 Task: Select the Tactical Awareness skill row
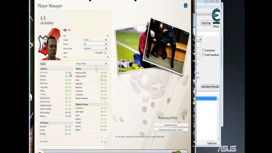[x=91, y=98]
